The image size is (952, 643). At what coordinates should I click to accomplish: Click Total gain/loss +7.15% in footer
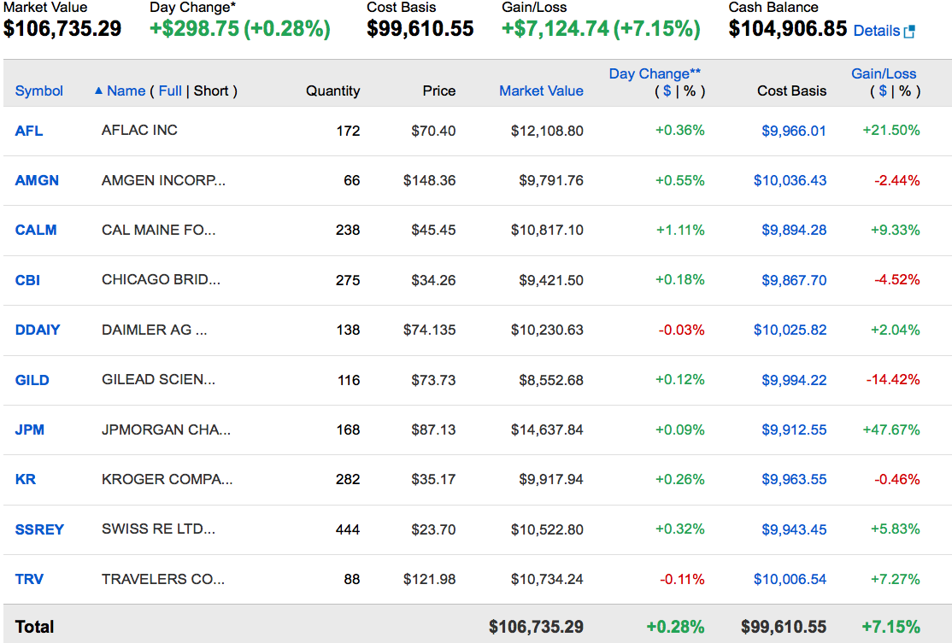890,627
